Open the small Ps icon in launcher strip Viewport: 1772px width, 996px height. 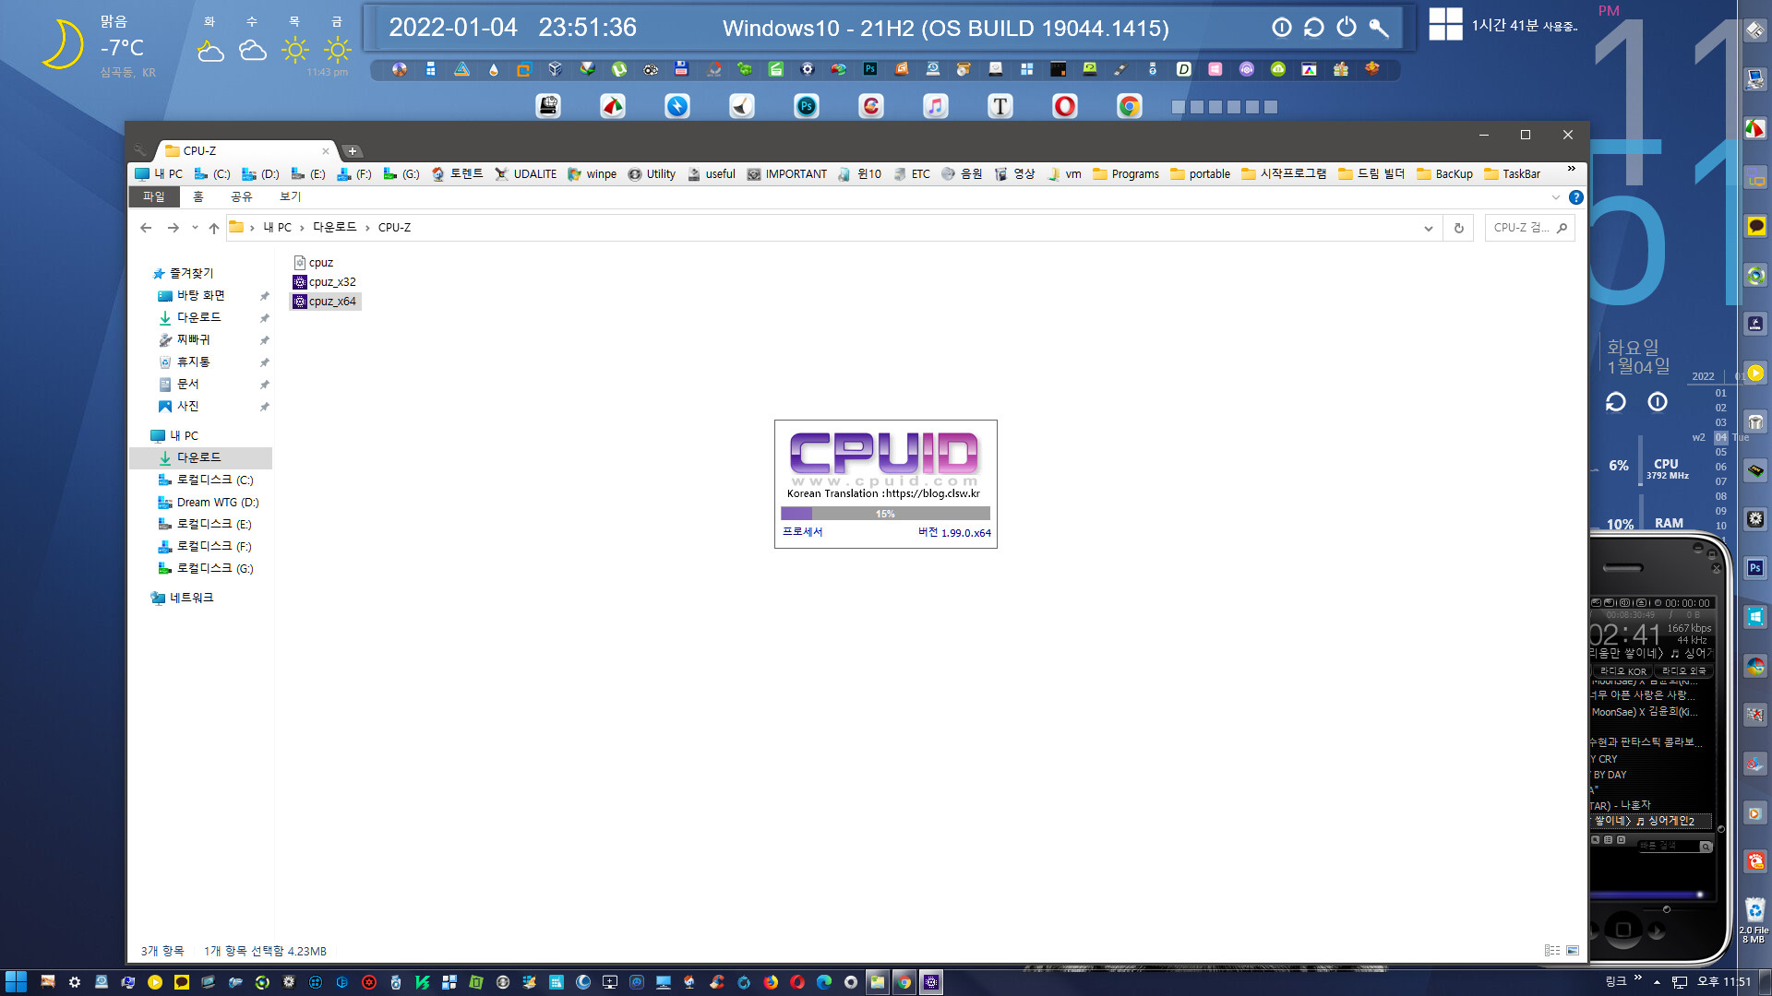(x=870, y=69)
